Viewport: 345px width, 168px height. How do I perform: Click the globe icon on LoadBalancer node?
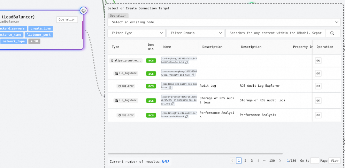click(83, 10)
